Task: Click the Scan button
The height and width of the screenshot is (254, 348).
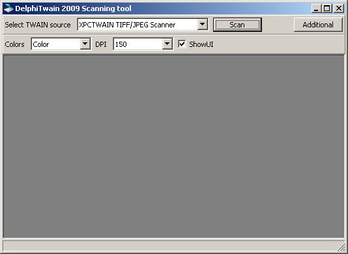Action: [x=237, y=25]
